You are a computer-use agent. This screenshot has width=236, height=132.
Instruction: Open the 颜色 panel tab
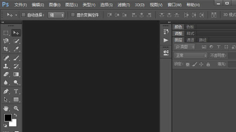click(178, 27)
